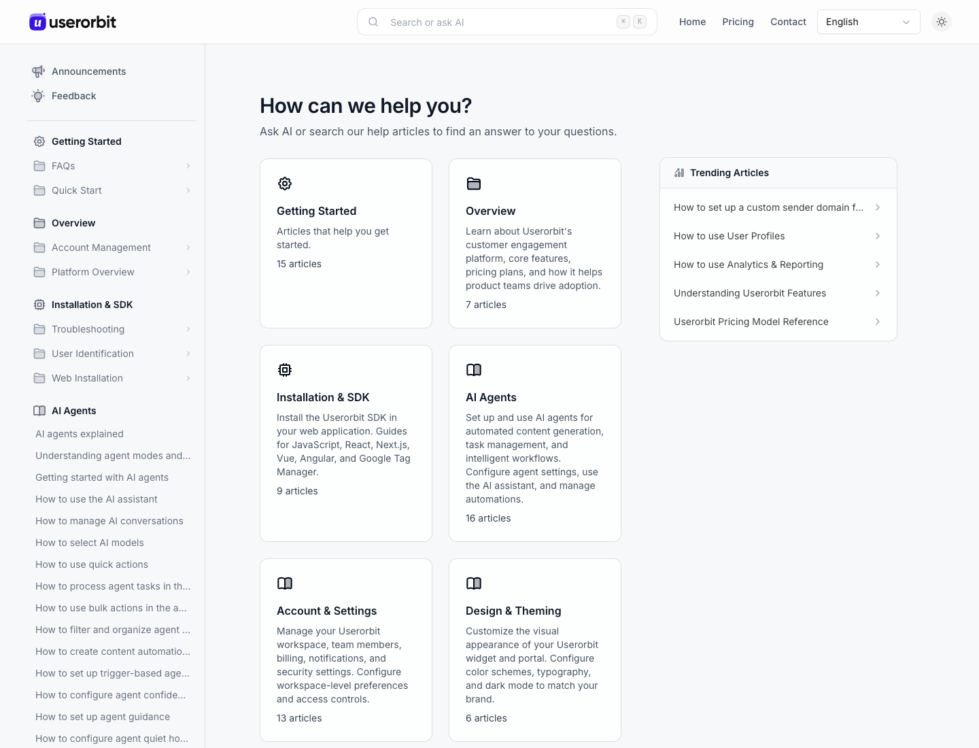Click the Announcements megaphone icon

point(38,71)
